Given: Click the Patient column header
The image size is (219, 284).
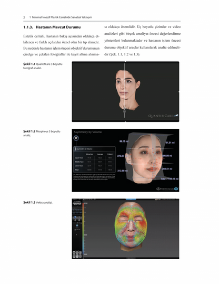Looking at the screenshot, I should coord(110,154).
